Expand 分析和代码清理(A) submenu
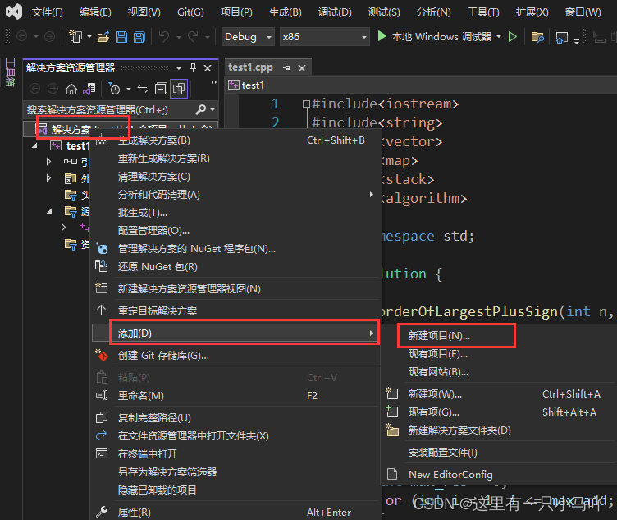Image resolution: width=617 pixels, height=520 pixels. pyautogui.click(x=236, y=195)
